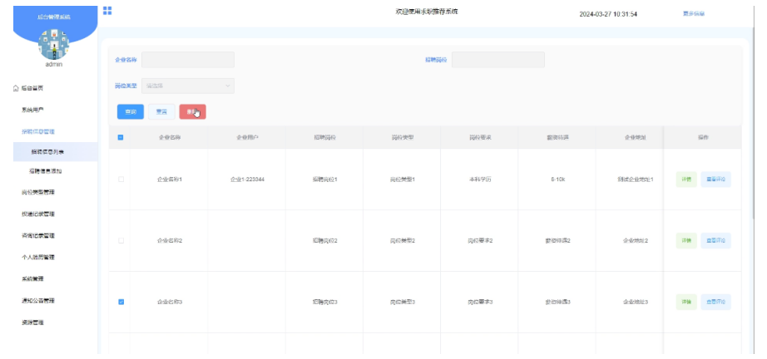Open 详情 for 企业名称3 row
This screenshot has width=767, height=359.
[x=686, y=302]
